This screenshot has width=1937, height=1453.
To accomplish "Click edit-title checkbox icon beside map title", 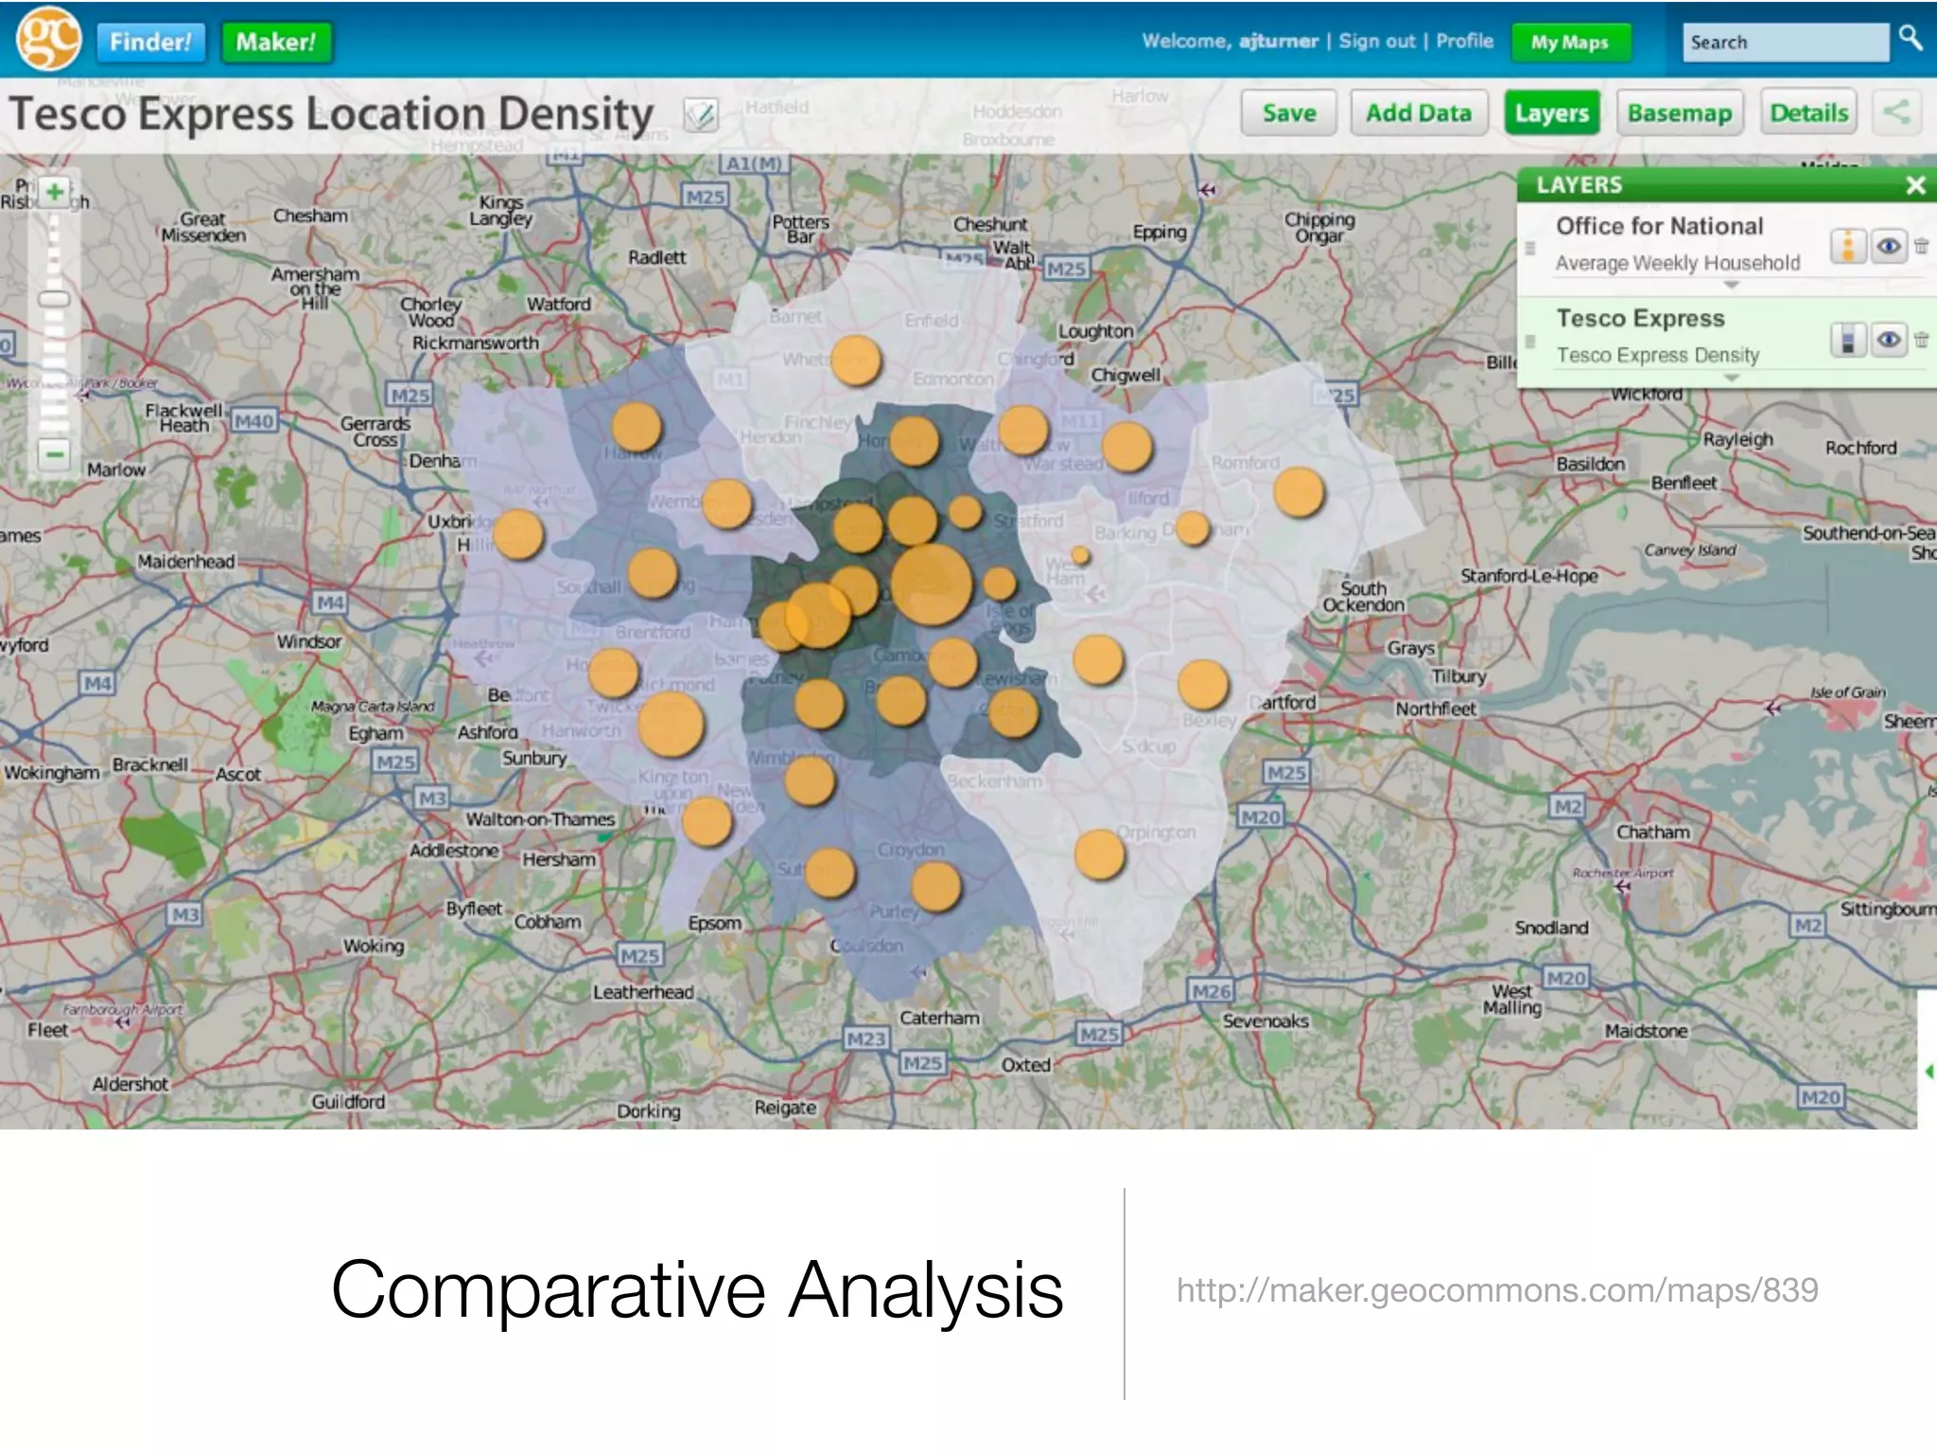I will 701,115.
